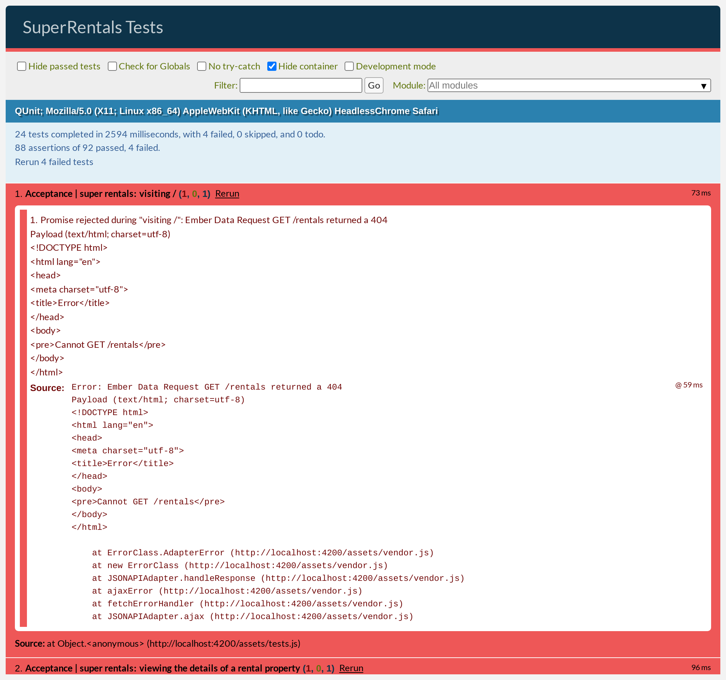
Task: Click 'at ErrorClass.AdapterError' stack trace line
Action: pos(263,553)
